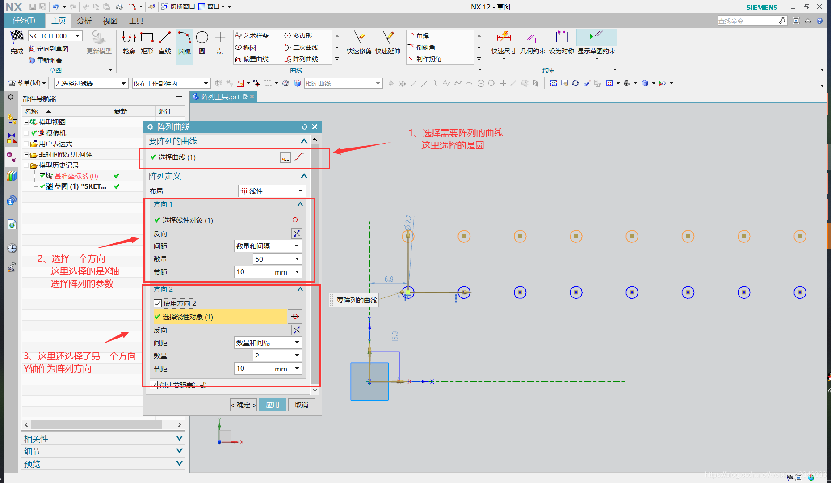Click the 节距 value field in 方向 1
This screenshot has height=483, width=831.
click(253, 272)
